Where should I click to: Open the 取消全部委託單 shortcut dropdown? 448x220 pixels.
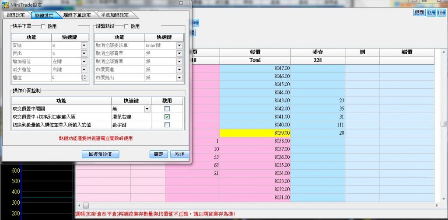(179, 45)
